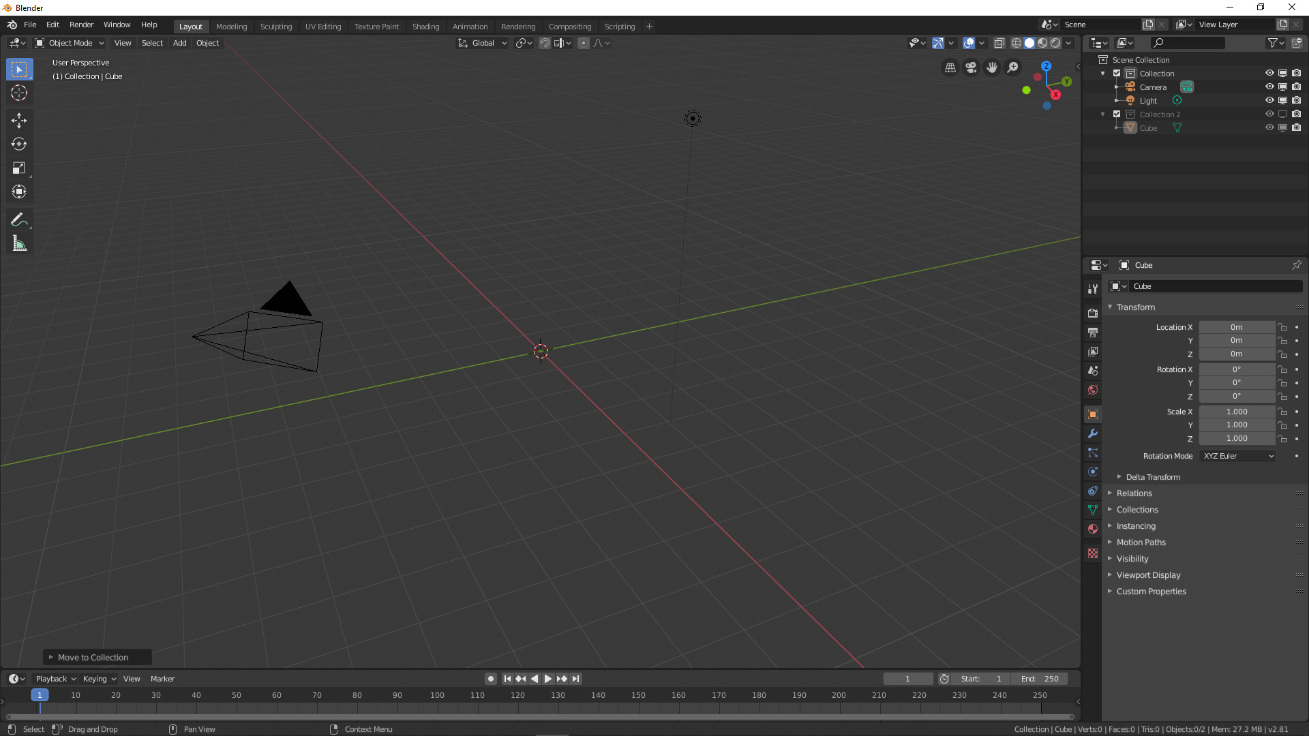
Task: Click the End frame 250 field
Action: [1040, 679]
